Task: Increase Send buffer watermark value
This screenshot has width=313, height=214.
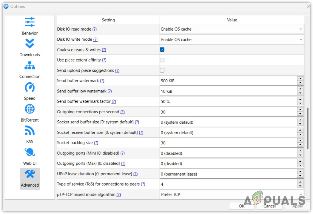Action: tap(300, 79)
